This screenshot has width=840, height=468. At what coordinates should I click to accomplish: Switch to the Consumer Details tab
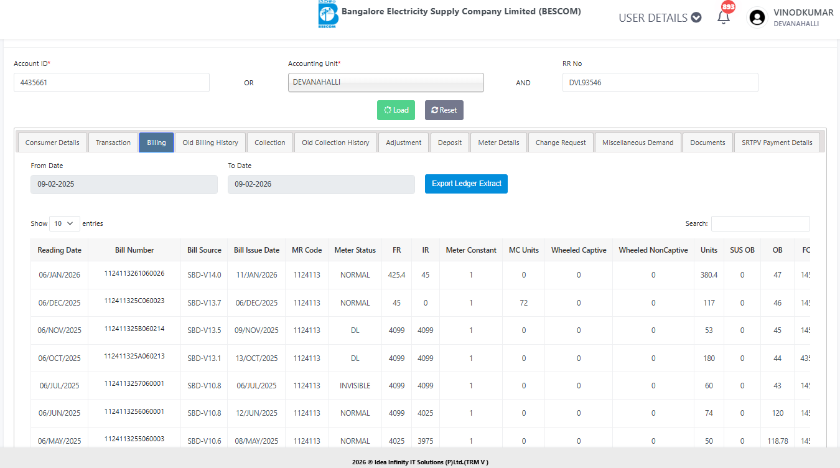click(x=52, y=143)
